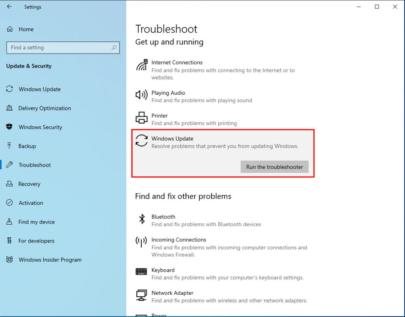This screenshot has height=317, width=405.
Task: Select Backup from the sidebar
Action: point(27,146)
